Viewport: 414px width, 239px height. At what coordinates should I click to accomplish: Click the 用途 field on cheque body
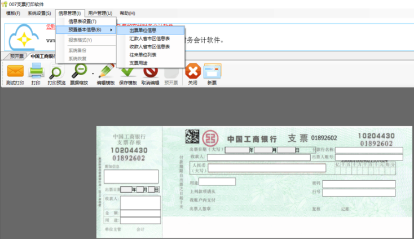(217, 181)
